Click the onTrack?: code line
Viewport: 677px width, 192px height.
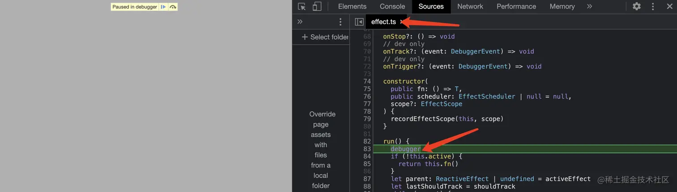coord(458,51)
